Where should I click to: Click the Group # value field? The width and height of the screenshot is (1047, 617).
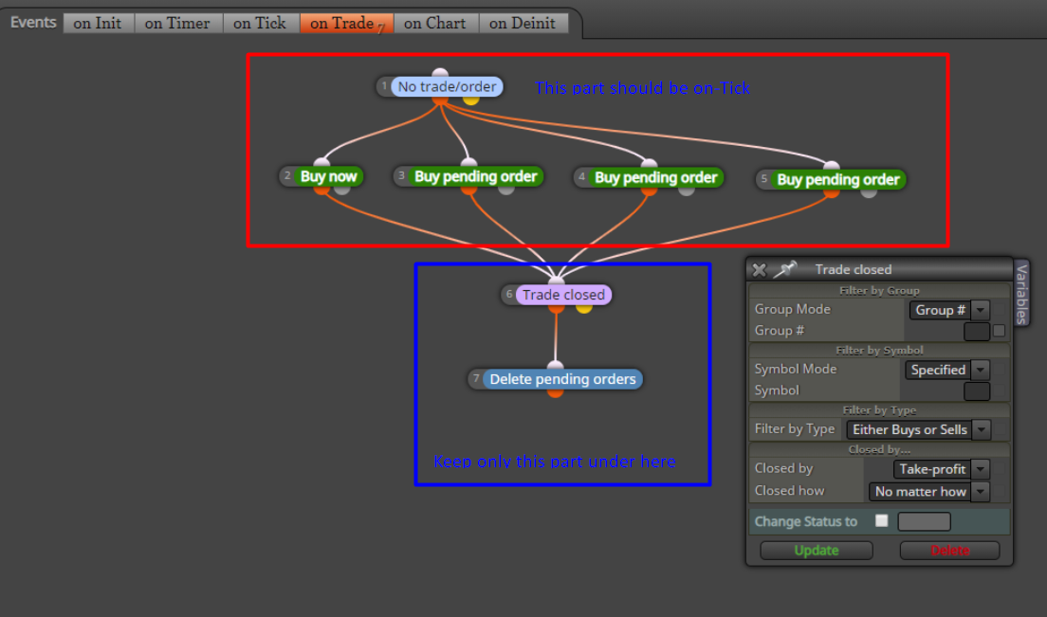(976, 332)
